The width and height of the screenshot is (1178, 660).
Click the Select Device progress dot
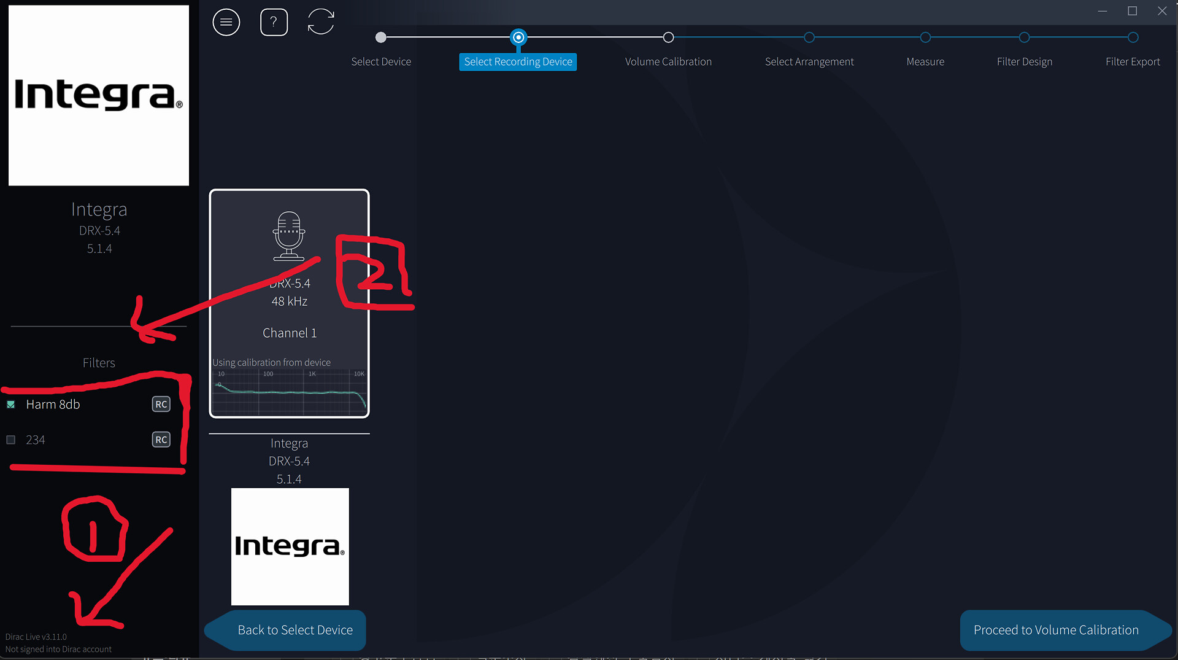(x=381, y=37)
